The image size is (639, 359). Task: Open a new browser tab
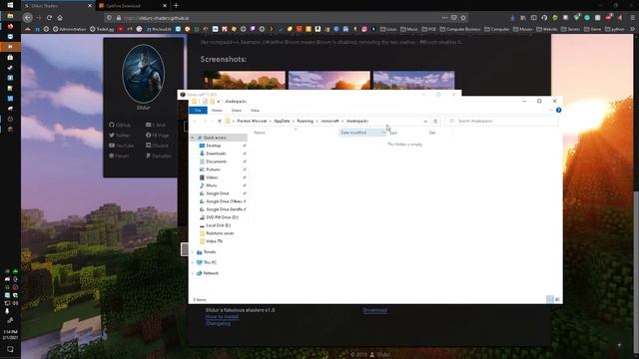click(176, 6)
